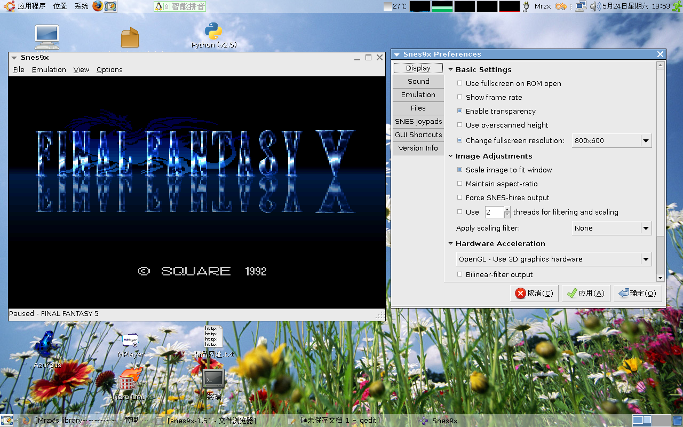Open the Emulation menu in Snes9x
This screenshot has height=427, width=683.
(49, 69)
